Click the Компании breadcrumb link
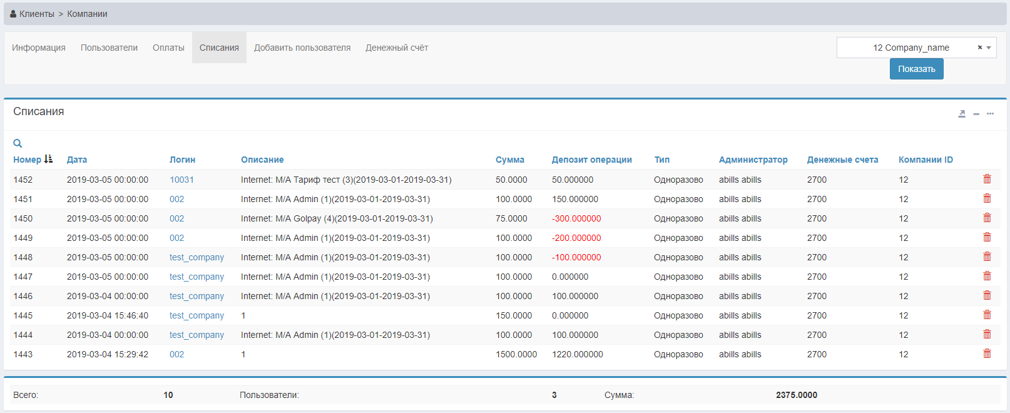Image resolution: width=1010 pixels, height=413 pixels. click(87, 14)
